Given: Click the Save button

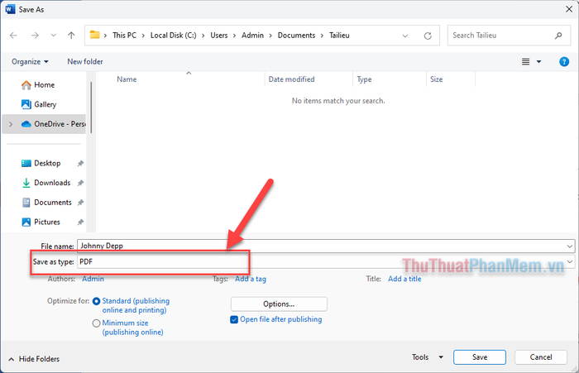Looking at the screenshot, I should click(x=480, y=357).
